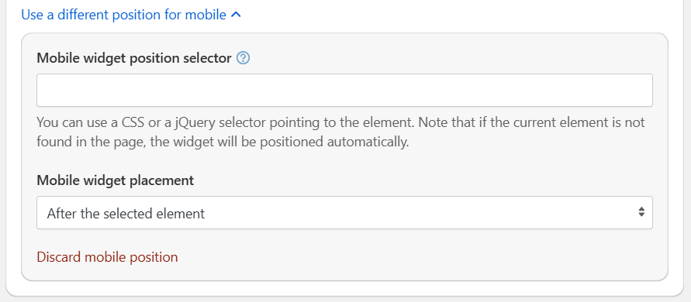The height and width of the screenshot is (302, 691).
Task: Click the "Mobile widget placement" label
Action: click(115, 180)
